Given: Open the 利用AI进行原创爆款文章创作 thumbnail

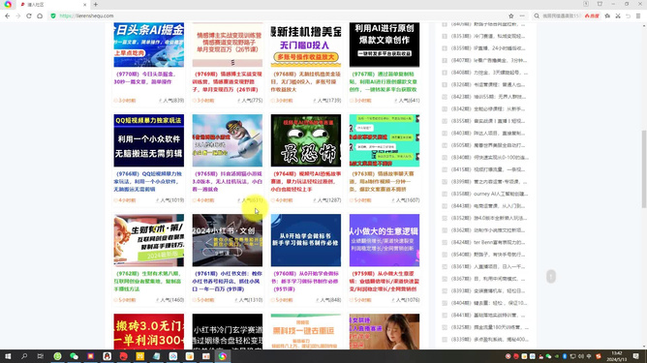Looking at the screenshot, I should (385, 45).
